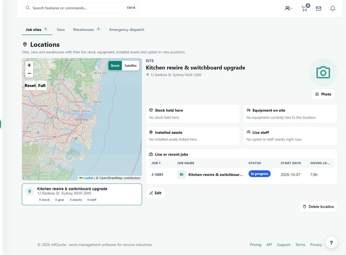The image size is (346, 255).
Task: Click the Live or recent jobs briefcase icon
Action: [151, 154]
